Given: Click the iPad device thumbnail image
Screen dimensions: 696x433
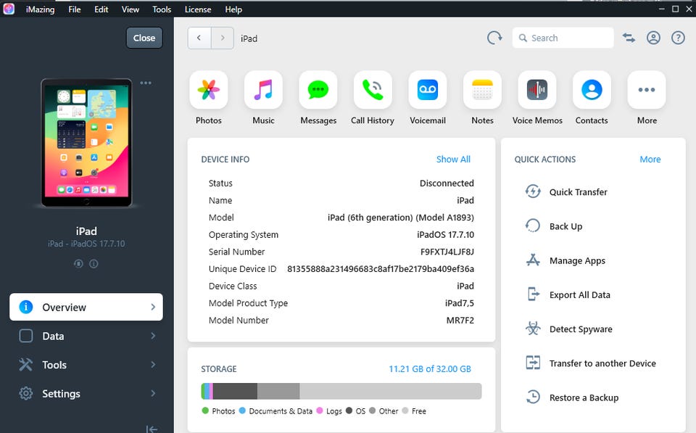Looking at the screenshot, I should (86, 143).
